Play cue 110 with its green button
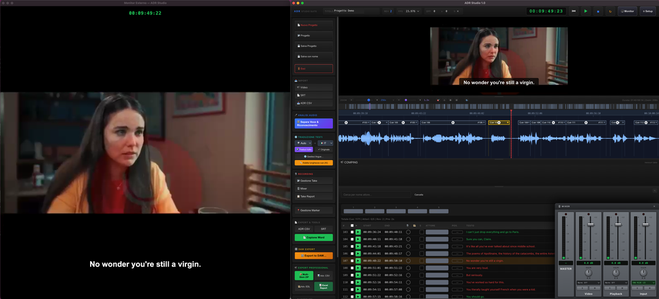The image size is (659, 299). (358, 283)
